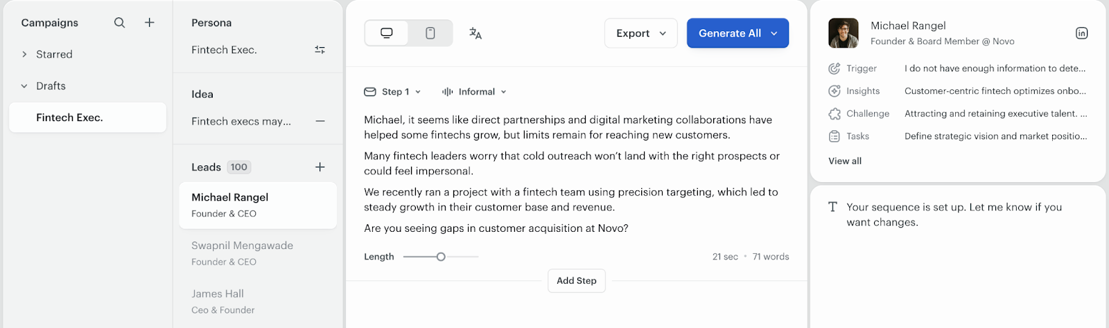Add a new lead with plus icon
The width and height of the screenshot is (1109, 328).
320,167
